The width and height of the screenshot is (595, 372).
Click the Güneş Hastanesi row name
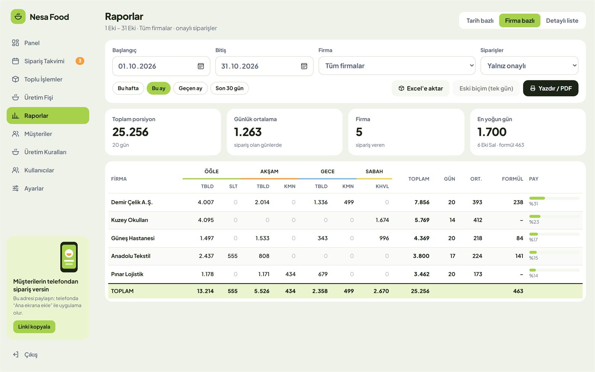pos(133,238)
